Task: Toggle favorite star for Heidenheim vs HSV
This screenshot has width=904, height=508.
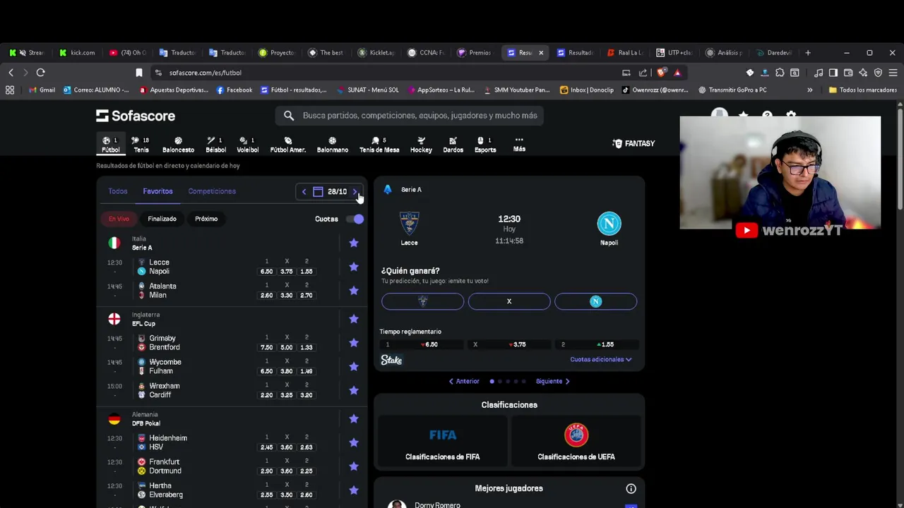Action: pos(354,442)
